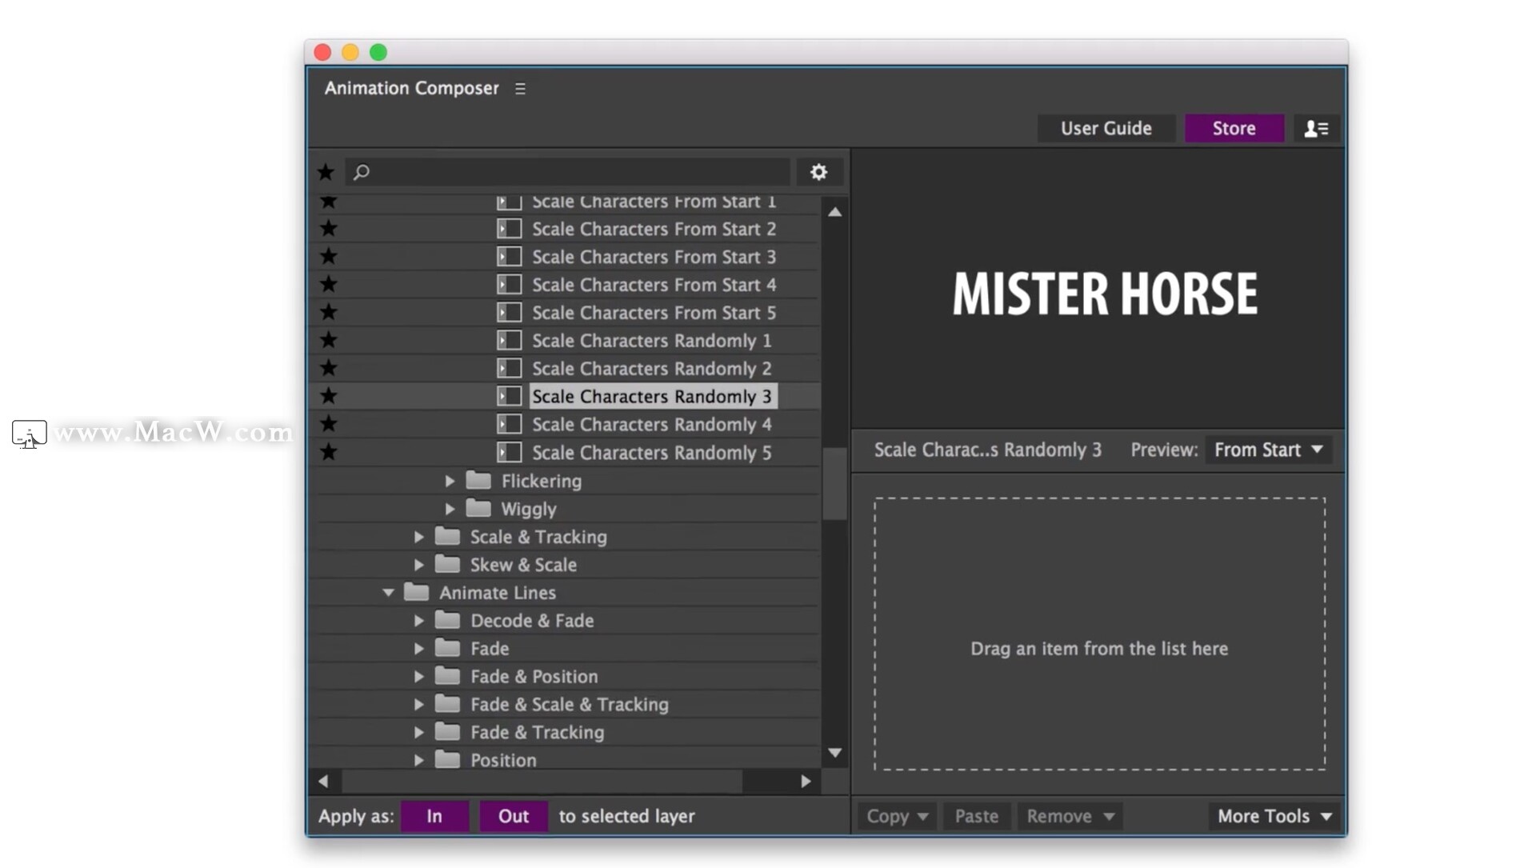Collapse the Animate Lines folder

(388, 593)
